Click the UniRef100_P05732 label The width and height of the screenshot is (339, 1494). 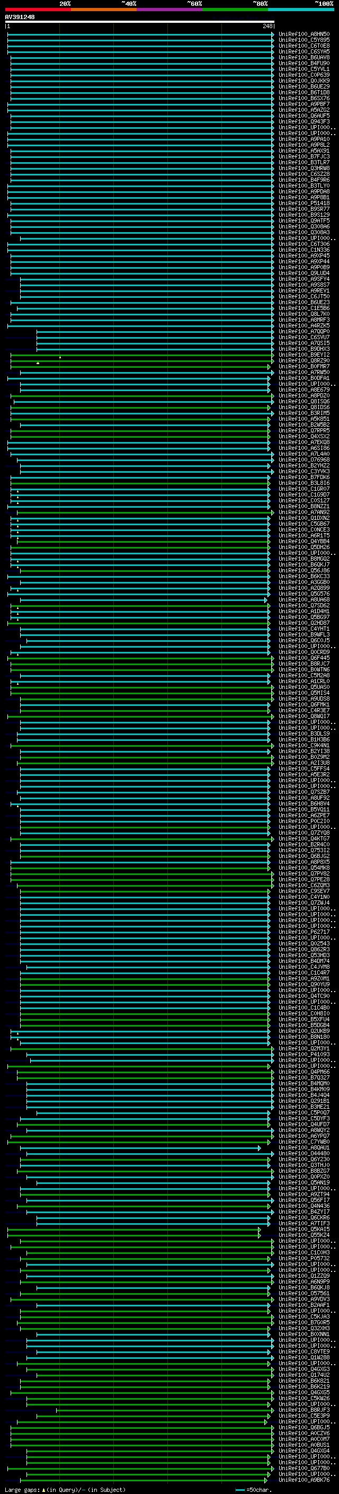coord(304,1259)
